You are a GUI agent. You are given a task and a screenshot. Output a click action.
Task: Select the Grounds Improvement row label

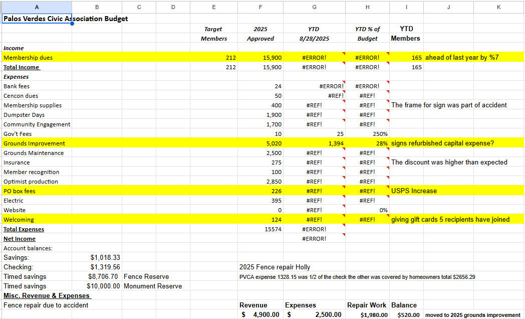coord(34,143)
